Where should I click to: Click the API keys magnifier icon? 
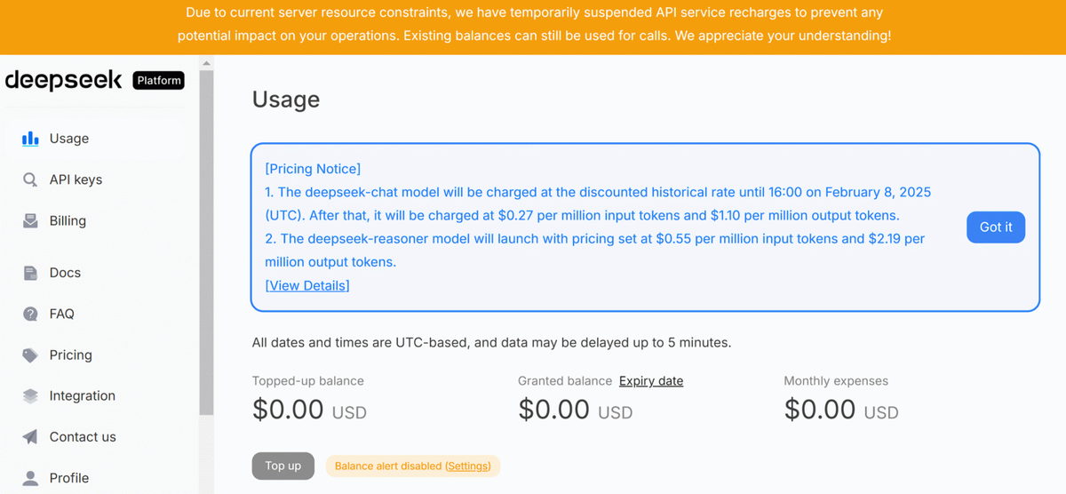[x=30, y=179]
